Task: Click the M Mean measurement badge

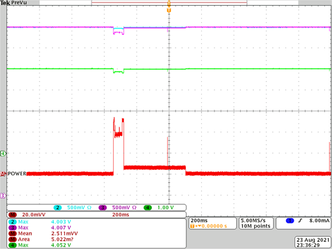Action: coord(13,234)
